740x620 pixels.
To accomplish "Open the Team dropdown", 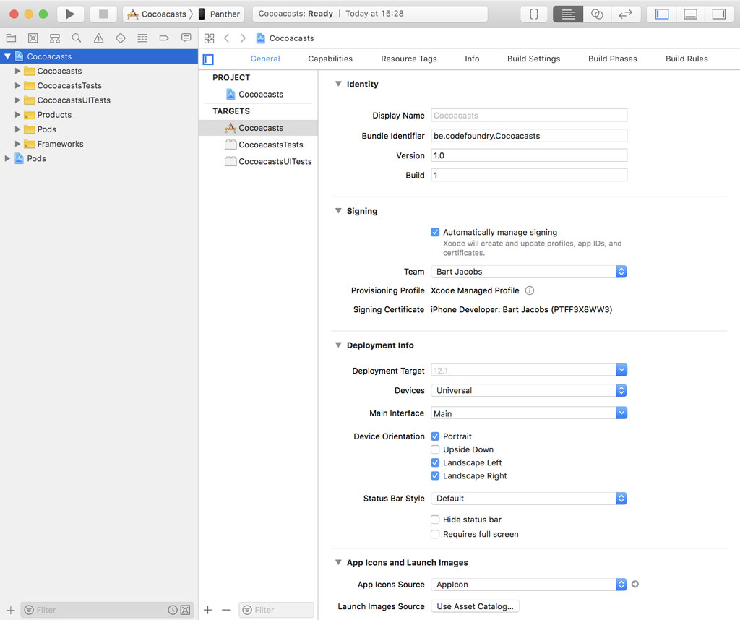I will [x=528, y=272].
